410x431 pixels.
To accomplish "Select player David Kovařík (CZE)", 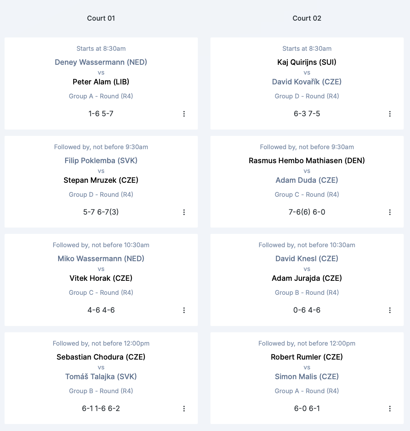I will 307,82.
